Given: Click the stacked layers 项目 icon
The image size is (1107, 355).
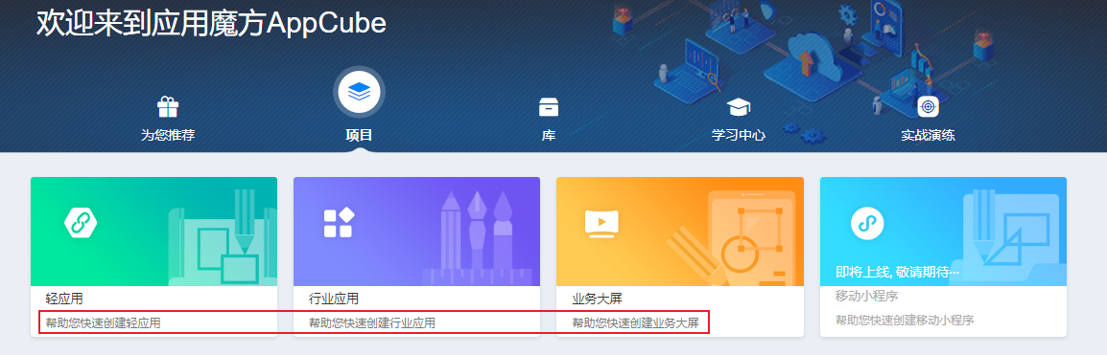Looking at the screenshot, I should (359, 92).
